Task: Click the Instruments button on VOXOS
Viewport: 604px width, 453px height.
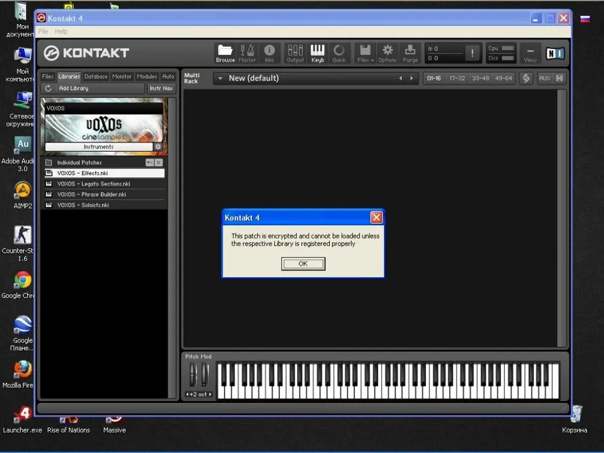Action: pos(98,147)
